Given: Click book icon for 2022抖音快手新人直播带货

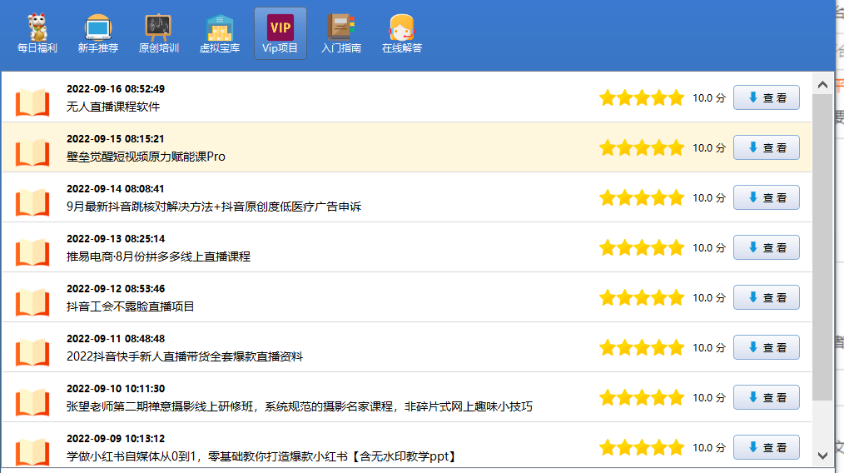Looking at the screenshot, I should [32, 351].
